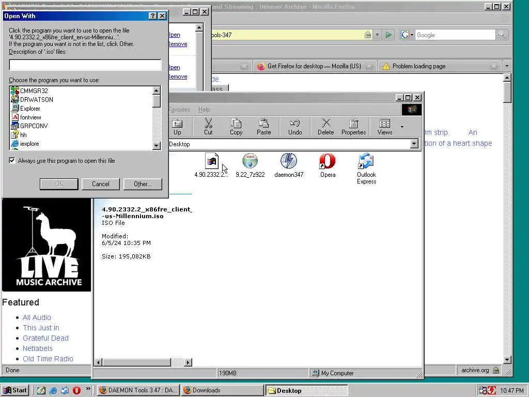Expand the Firefox URL history dropdown
The height and width of the screenshot is (397, 529).
coord(377,35)
